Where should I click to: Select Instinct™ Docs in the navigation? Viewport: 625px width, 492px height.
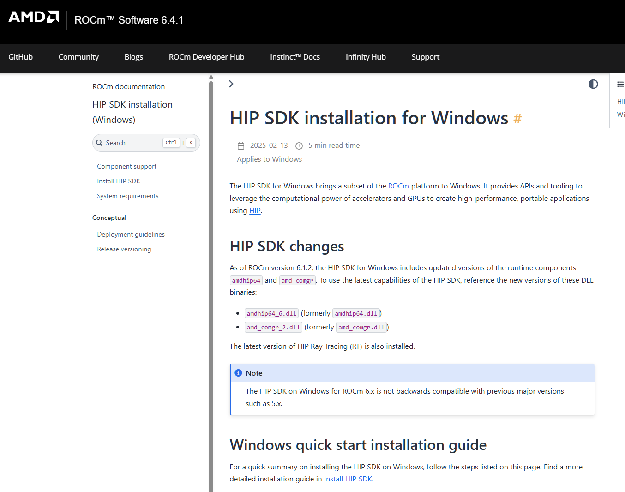click(295, 57)
